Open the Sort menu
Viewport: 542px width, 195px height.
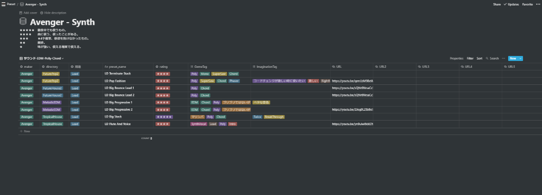click(x=480, y=58)
